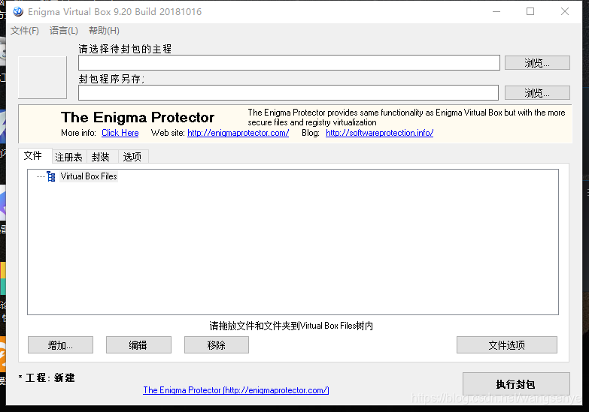Click the 增加... button

[60, 345]
